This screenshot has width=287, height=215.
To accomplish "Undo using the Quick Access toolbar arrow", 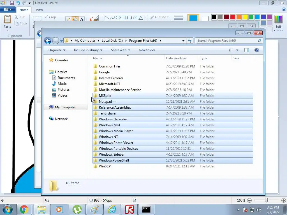I will pyautogui.click(x=18, y=3).
